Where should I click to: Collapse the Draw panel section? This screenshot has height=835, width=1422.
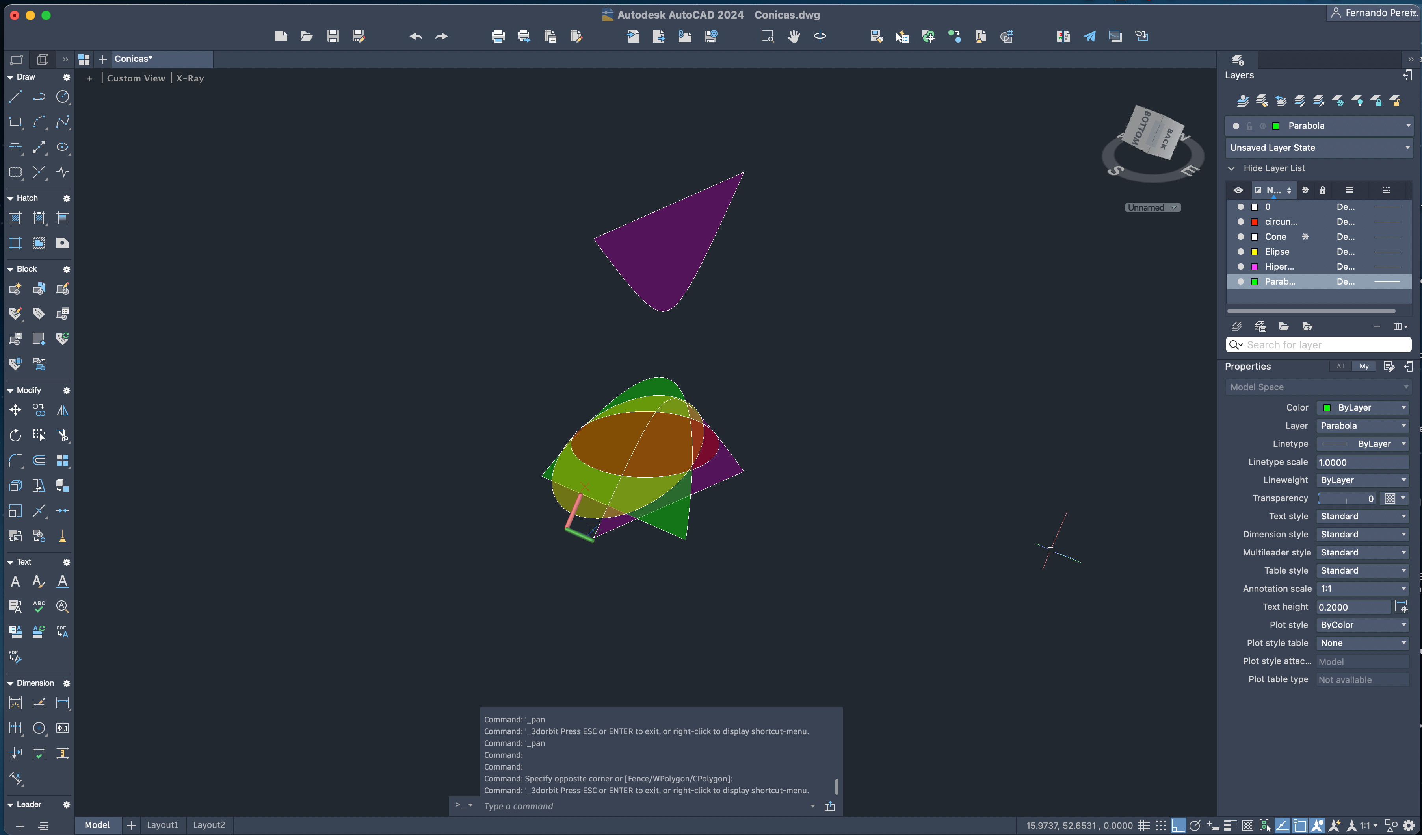tap(10, 77)
